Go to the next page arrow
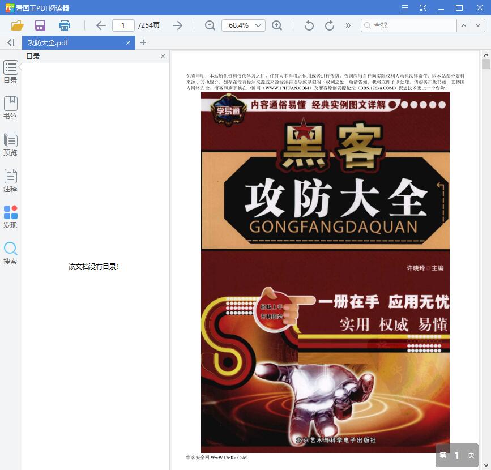The height and width of the screenshot is (470, 491). [x=178, y=25]
